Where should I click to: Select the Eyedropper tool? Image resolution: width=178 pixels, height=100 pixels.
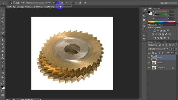click(x=3, y=29)
